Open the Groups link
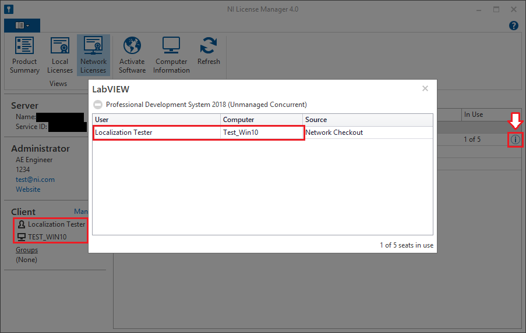 pyautogui.click(x=27, y=250)
